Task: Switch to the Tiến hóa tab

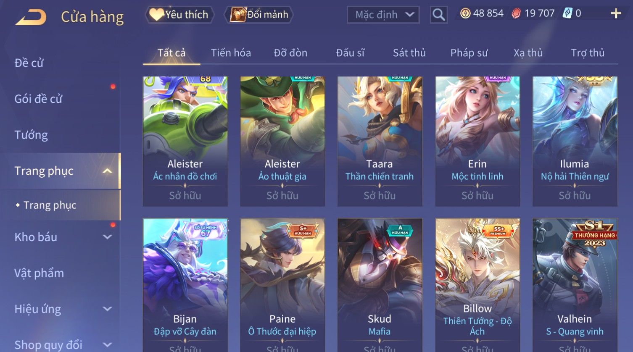Action: coord(231,53)
